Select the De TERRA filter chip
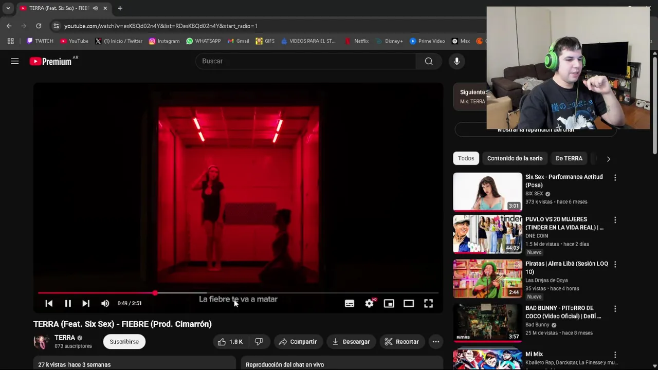658x370 pixels. click(x=569, y=158)
